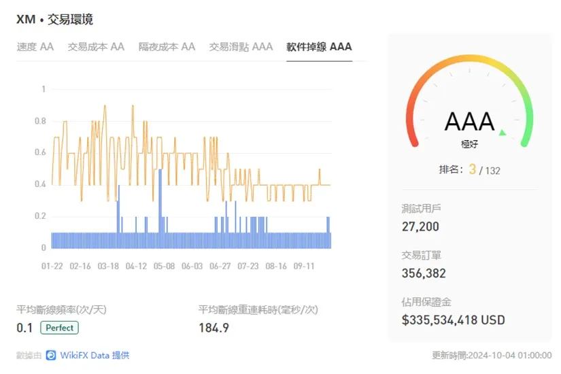Click the y-axis label 0.4

point(40,184)
